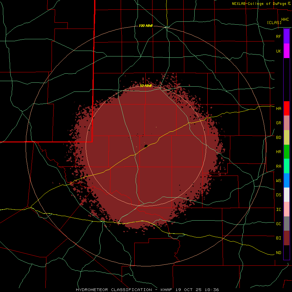Click the DS white legend swatch
This screenshot has height=292, width=292.
pyautogui.click(x=286, y=195)
